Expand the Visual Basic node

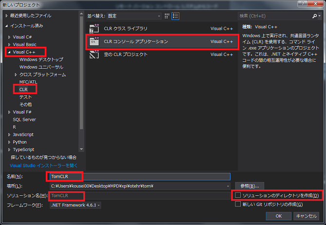9,44
